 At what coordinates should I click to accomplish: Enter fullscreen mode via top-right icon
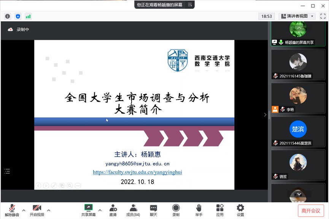(x=323, y=16)
